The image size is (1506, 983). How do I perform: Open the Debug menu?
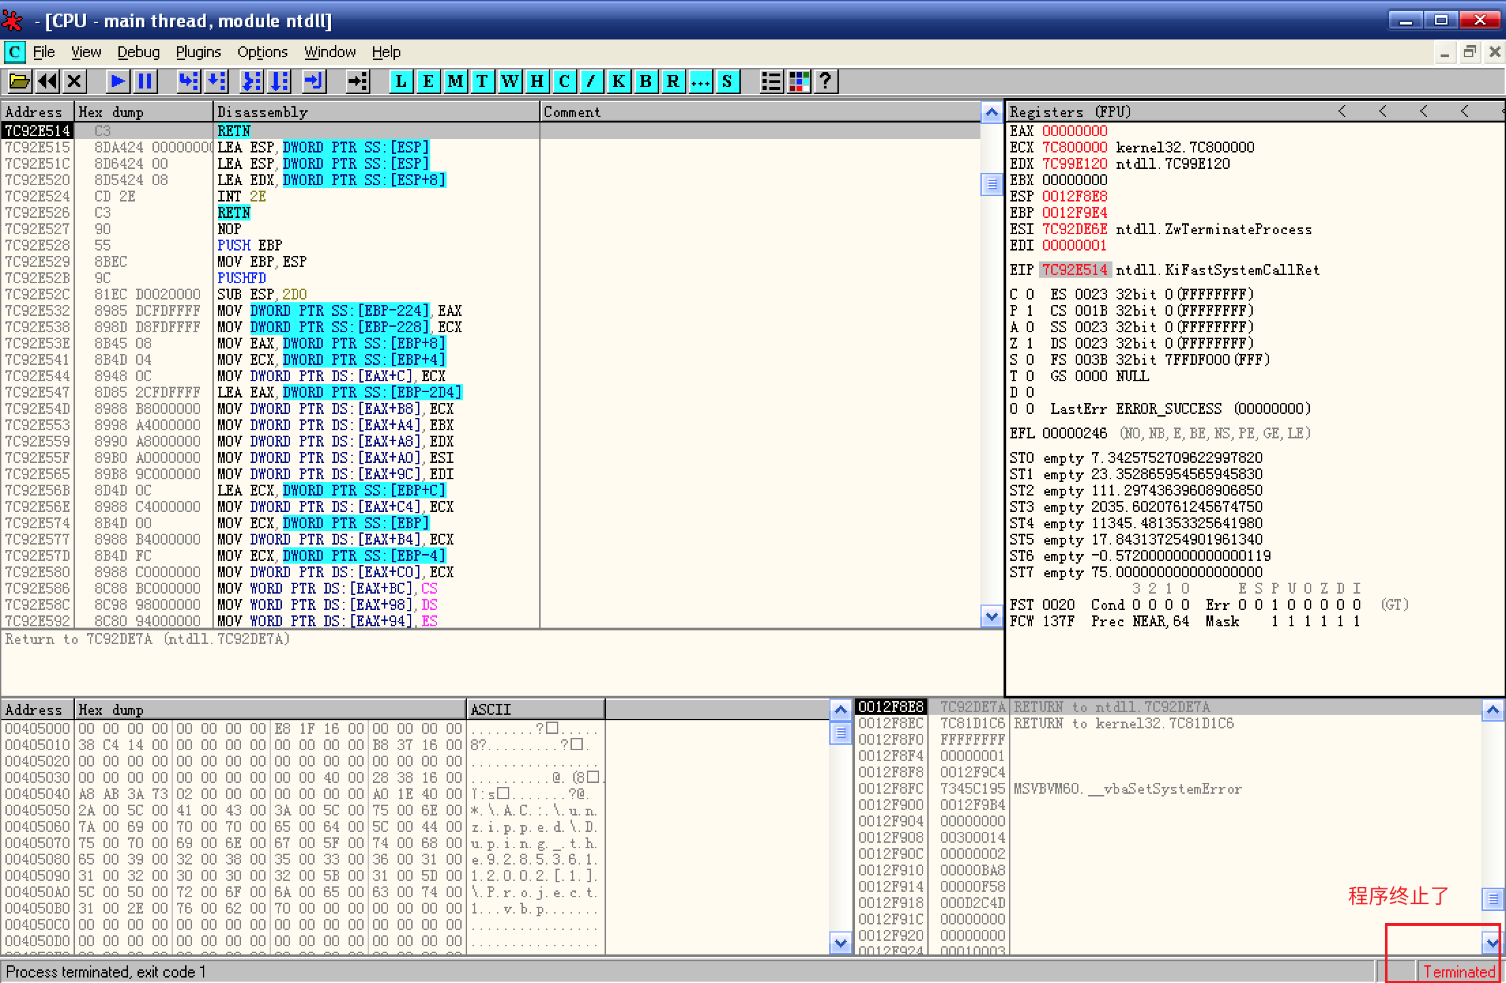[x=138, y=52]
